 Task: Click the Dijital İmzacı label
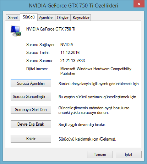click(x=37, y=69)
